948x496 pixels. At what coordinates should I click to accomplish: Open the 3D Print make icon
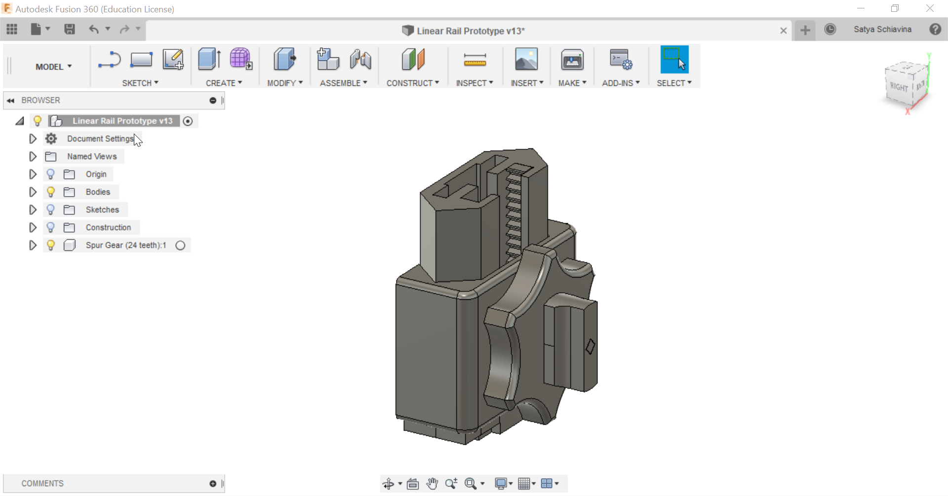click(572, 60)
